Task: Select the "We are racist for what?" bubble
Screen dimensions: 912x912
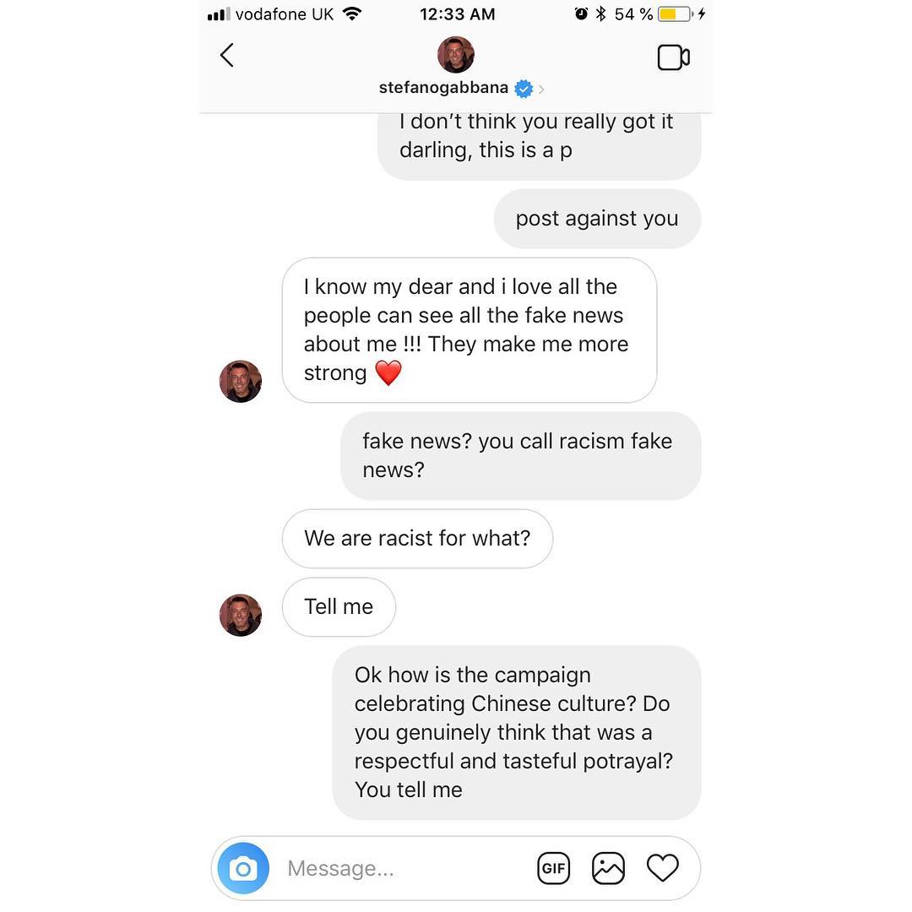Action: click(x=418, y=539)
